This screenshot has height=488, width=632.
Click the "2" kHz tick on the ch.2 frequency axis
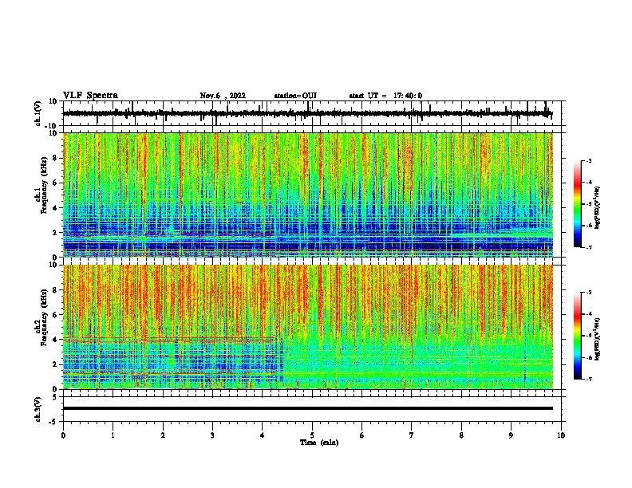(x=55, y=364)
